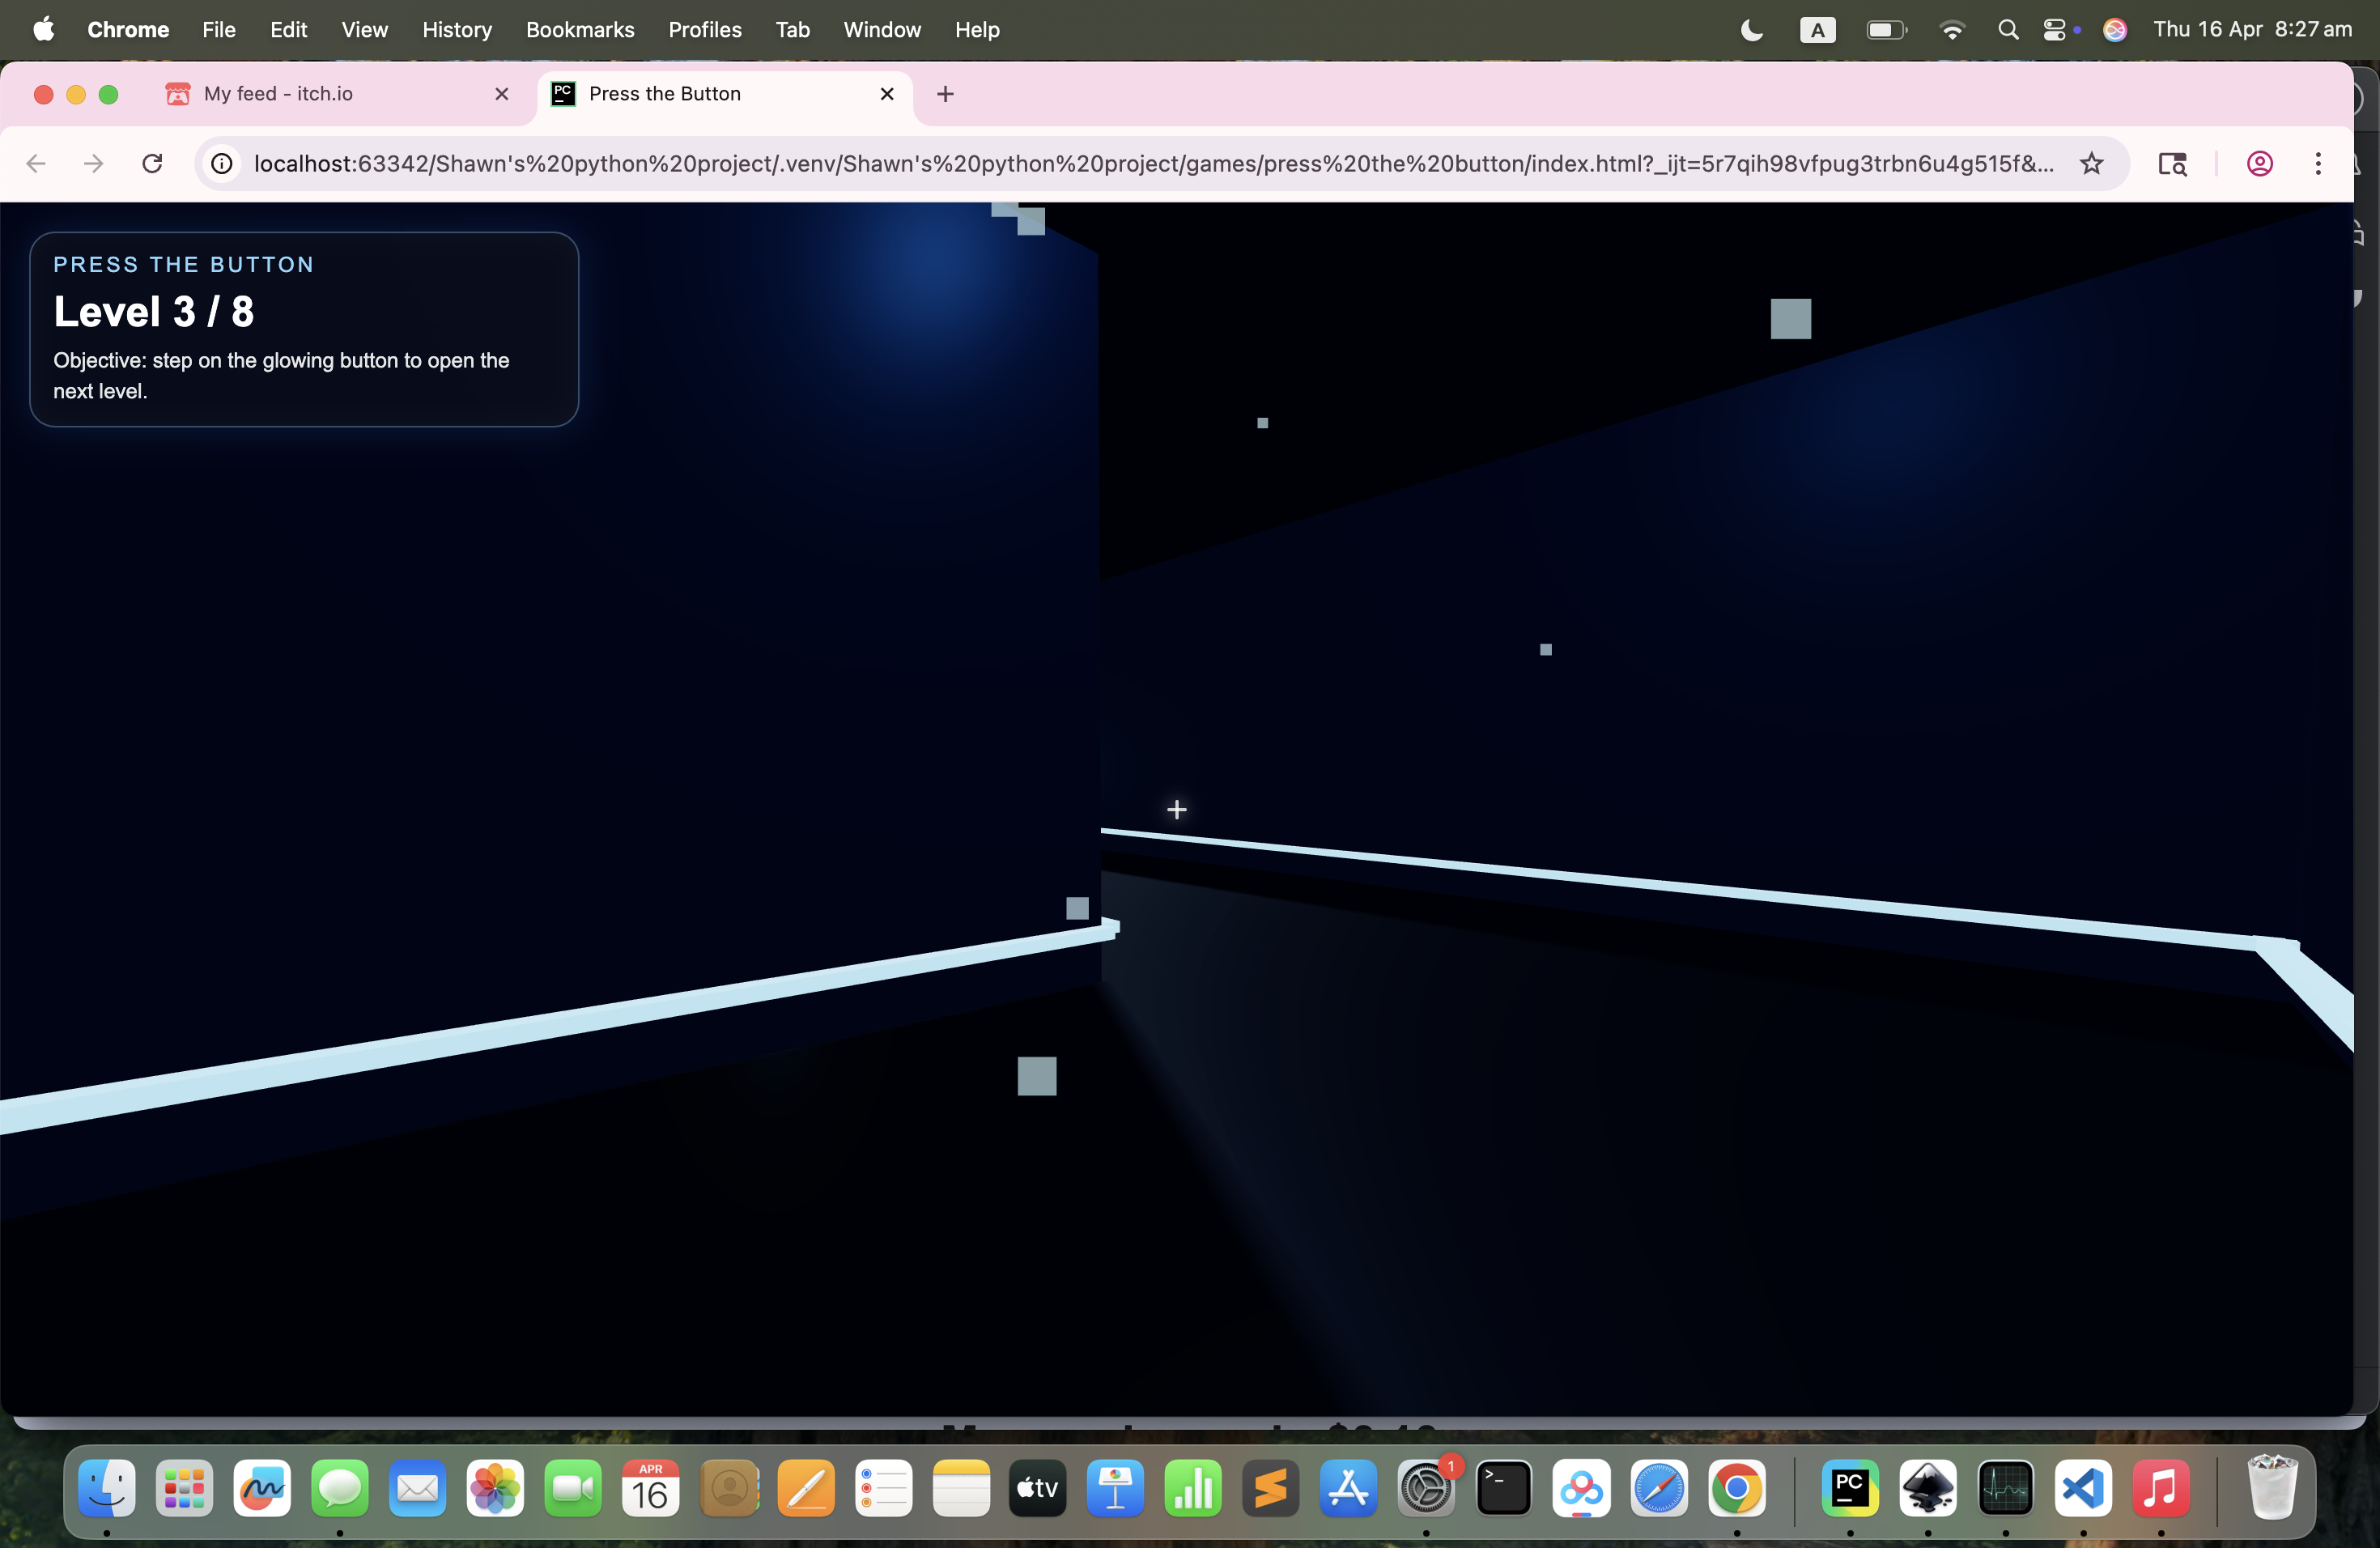Open the Bookmarks menu
Image resolution: width=2380 pixels, height=1548 pixels.
[580, 30]
